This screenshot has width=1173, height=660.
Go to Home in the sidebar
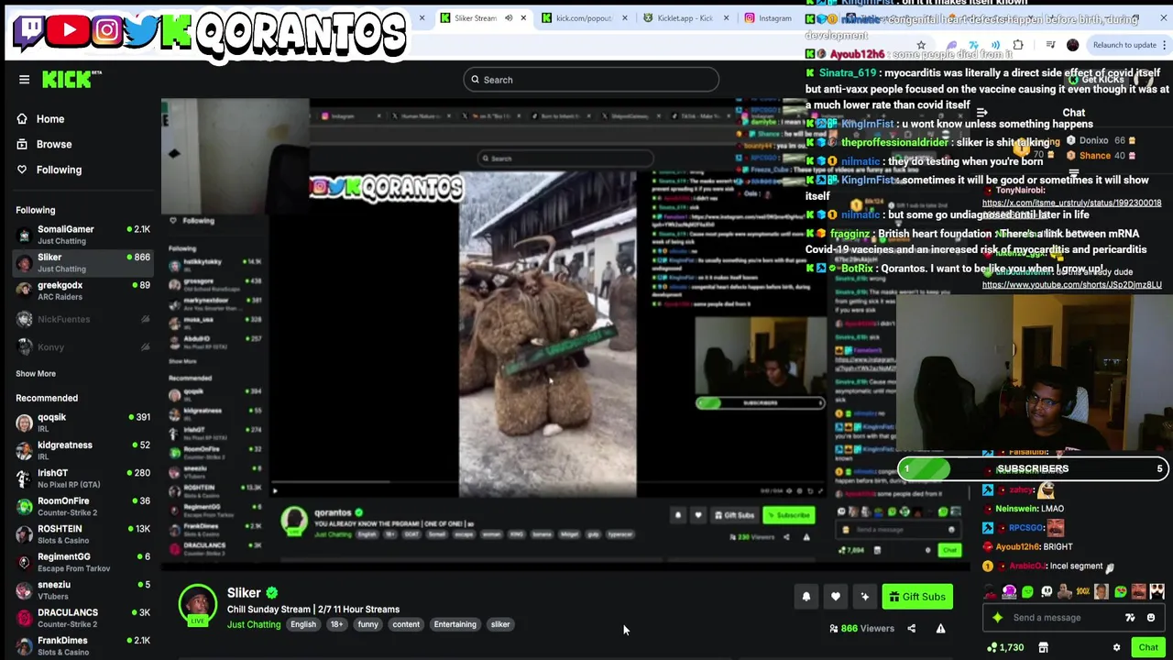50,118
